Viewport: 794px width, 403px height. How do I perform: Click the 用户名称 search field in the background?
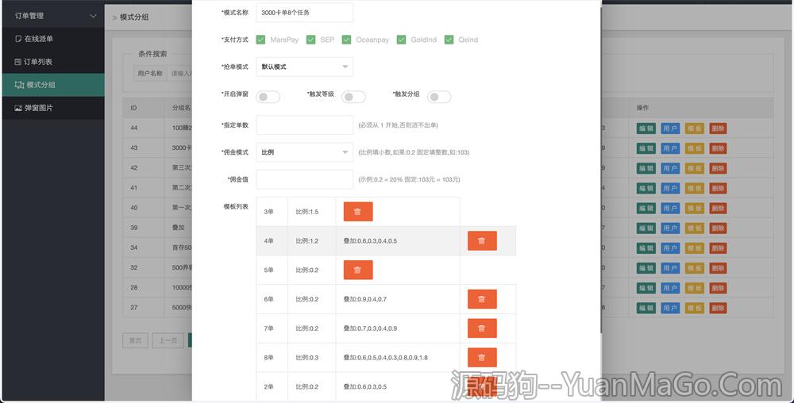pyautogui.click(x=180, y=73)
